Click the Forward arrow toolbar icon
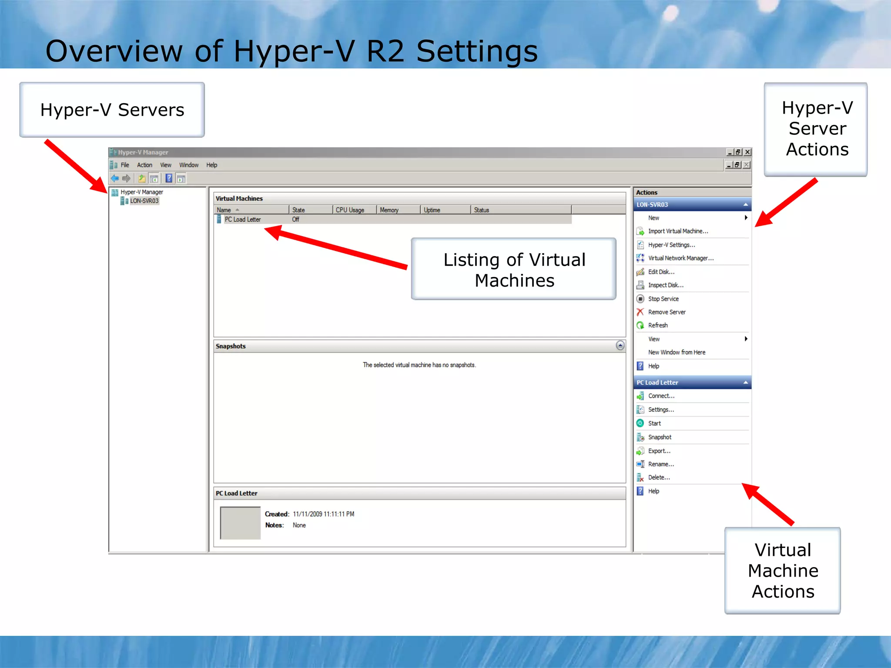The image size is (891, 668). (127, 178)
